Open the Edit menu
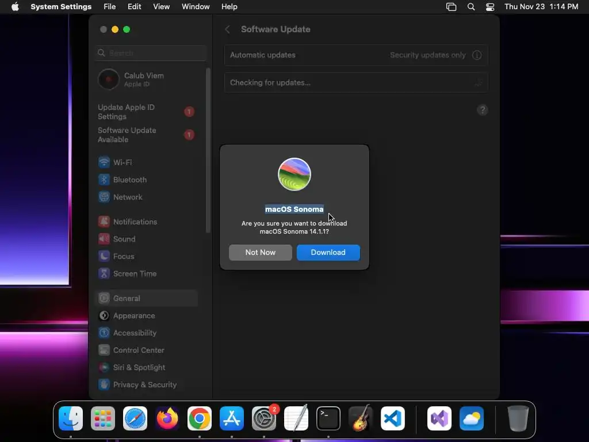 [134, 7]
